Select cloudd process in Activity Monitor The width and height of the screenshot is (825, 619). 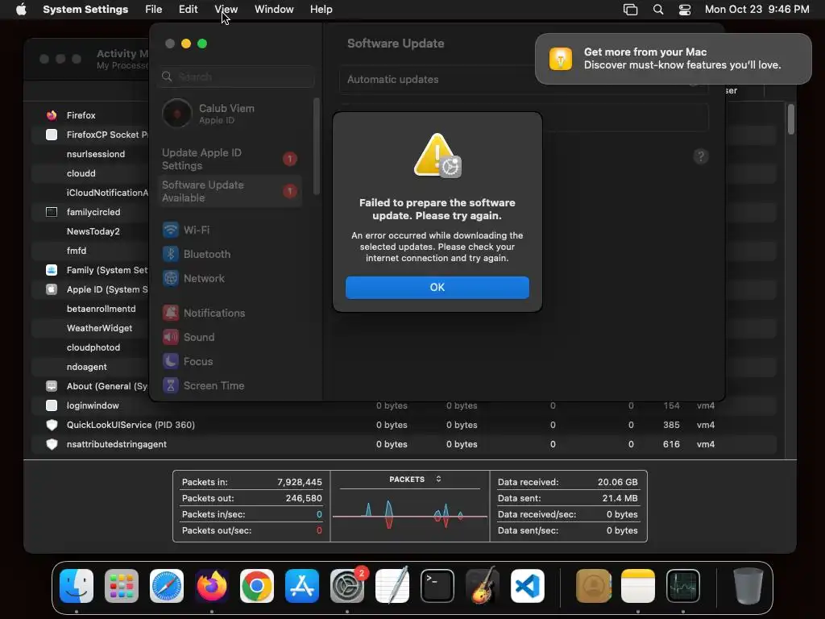[x=81, y=174]
